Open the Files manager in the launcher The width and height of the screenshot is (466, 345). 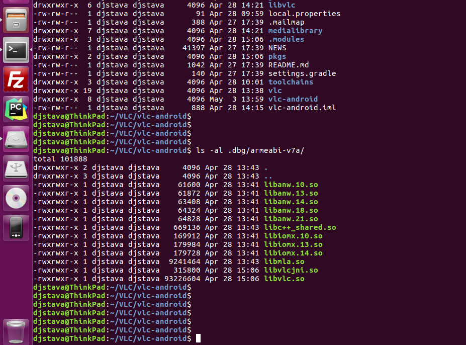pyautogui.click(x=16, y=20)
